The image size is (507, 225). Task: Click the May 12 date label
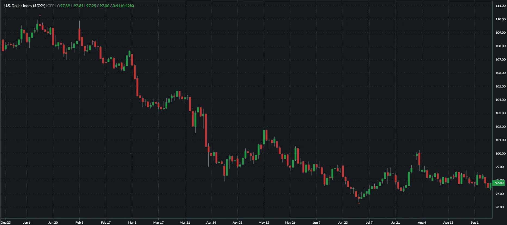pyautogui.click(x=264, y=223)
